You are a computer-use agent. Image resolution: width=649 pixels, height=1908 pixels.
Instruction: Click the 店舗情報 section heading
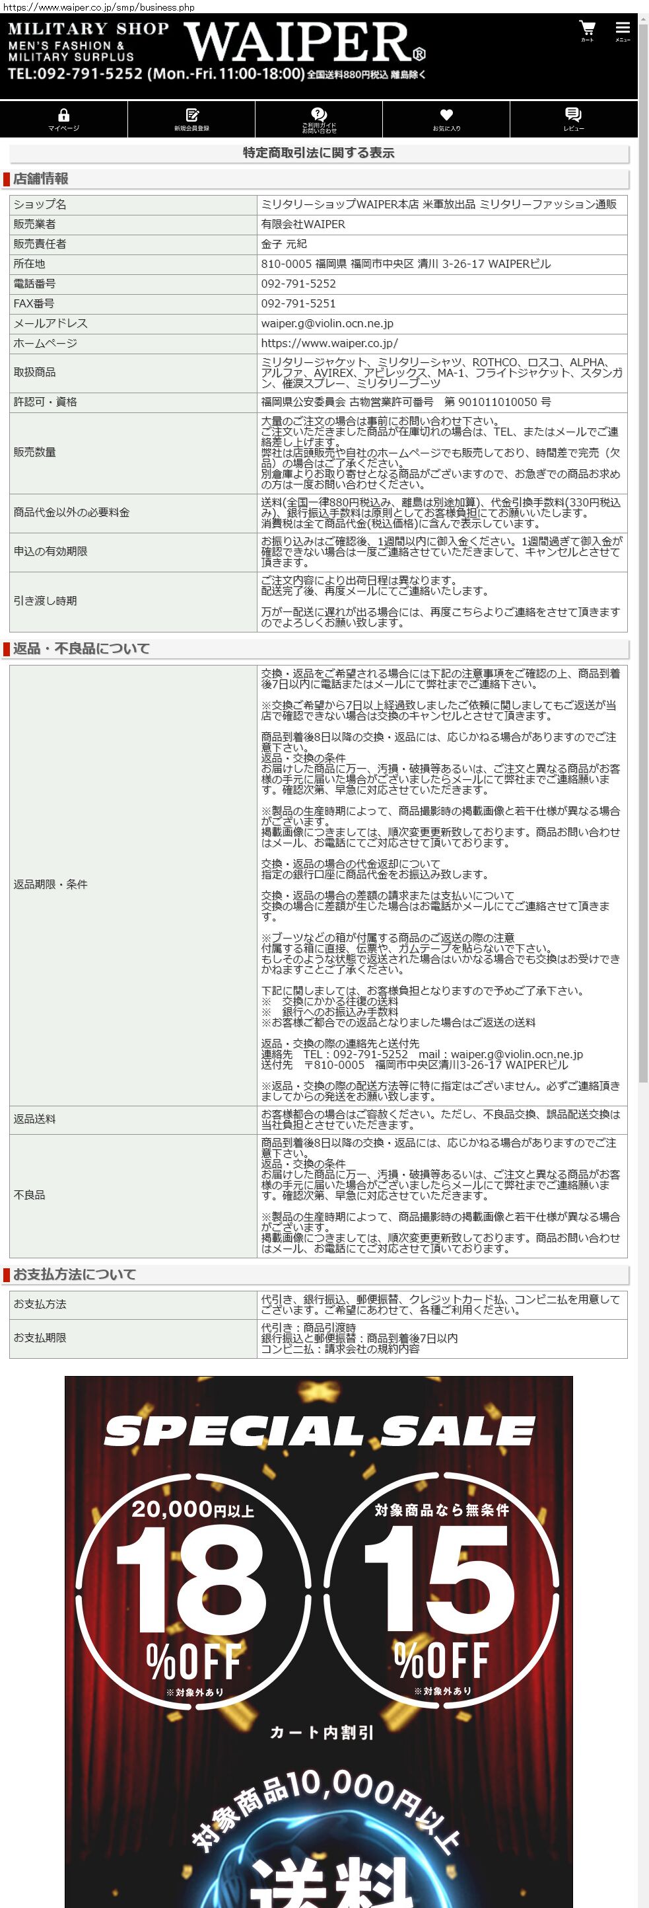(41, 178)
